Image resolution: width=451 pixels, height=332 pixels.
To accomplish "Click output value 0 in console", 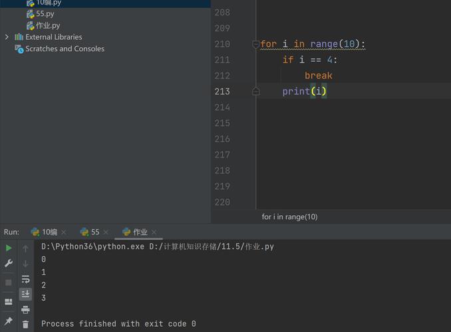I will (43, 260).
